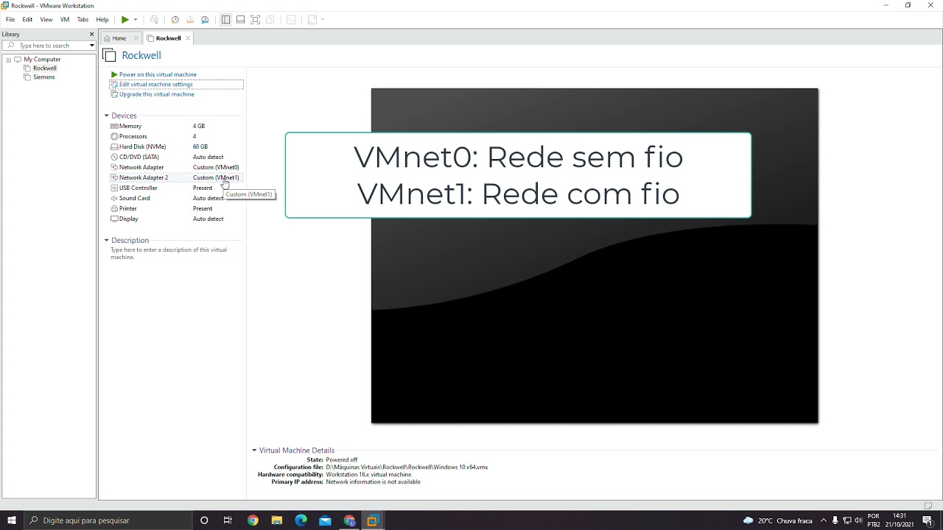Screen dimensions: 943x530
Task: Open File Explorer from the taskbar
Action: (x=277, y=520)
